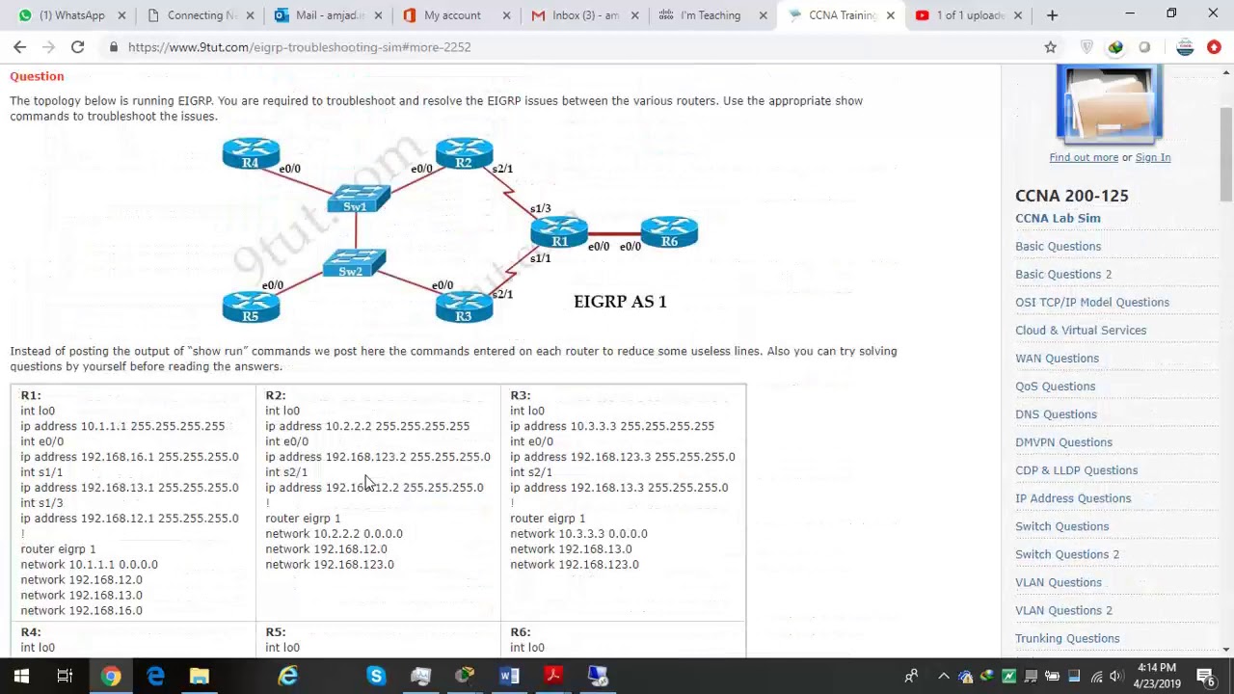Go forward to the next page
Image resolution: width=1234 pixels, height=694 pixels.
click(48, 47)
